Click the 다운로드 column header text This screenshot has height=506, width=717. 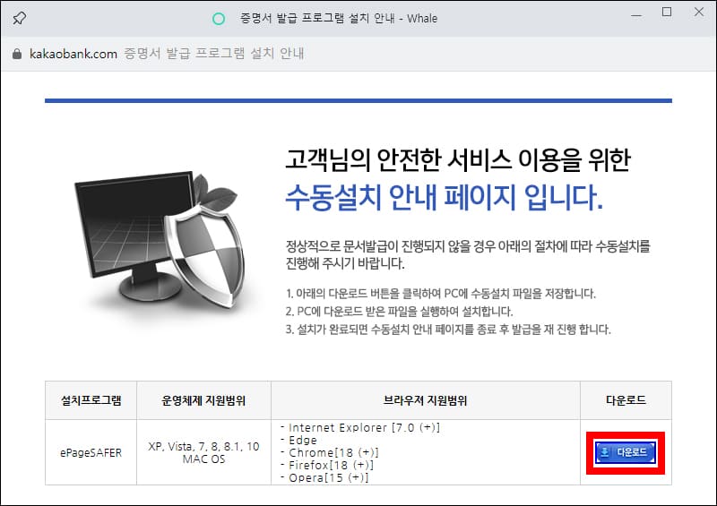tap(626, 400)
